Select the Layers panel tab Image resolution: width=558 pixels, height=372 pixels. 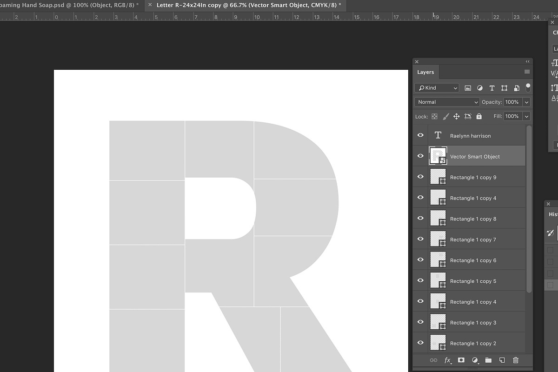point(425,72)
